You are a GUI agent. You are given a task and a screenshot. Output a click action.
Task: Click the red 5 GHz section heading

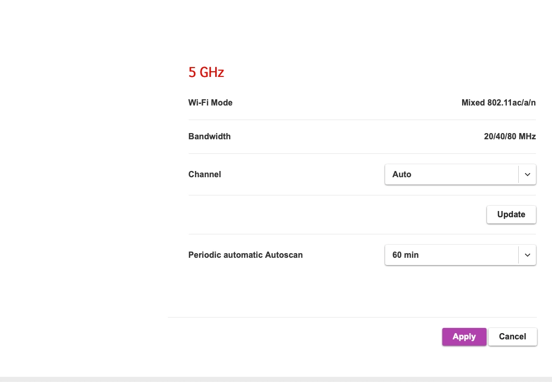[x=206, y=72]
